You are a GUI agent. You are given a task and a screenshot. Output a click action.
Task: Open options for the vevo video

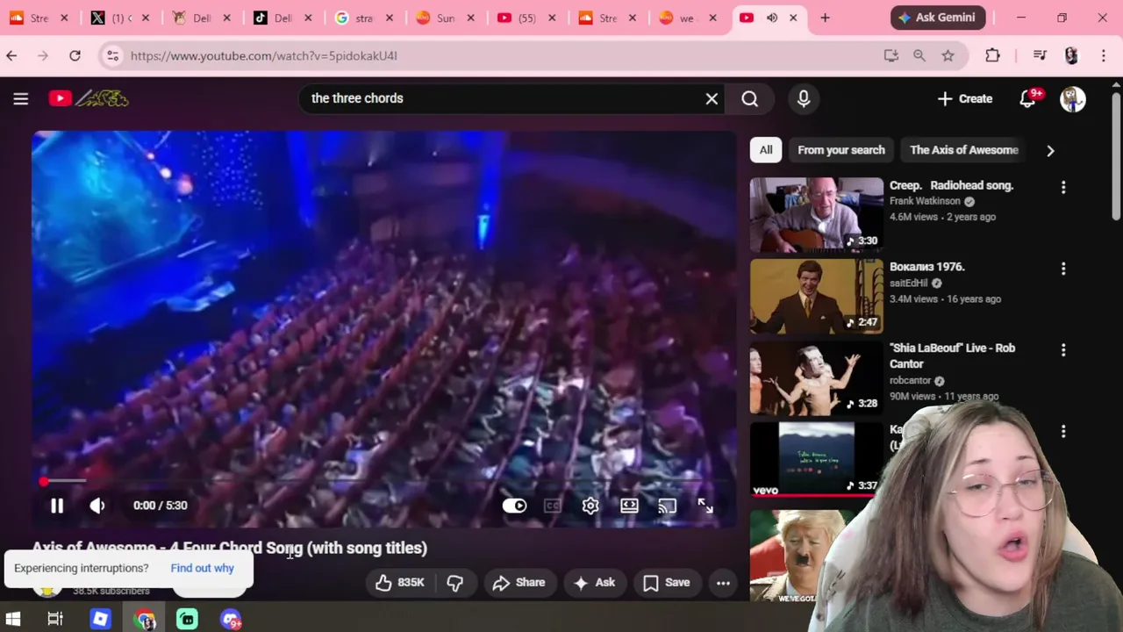(1063, 432)
